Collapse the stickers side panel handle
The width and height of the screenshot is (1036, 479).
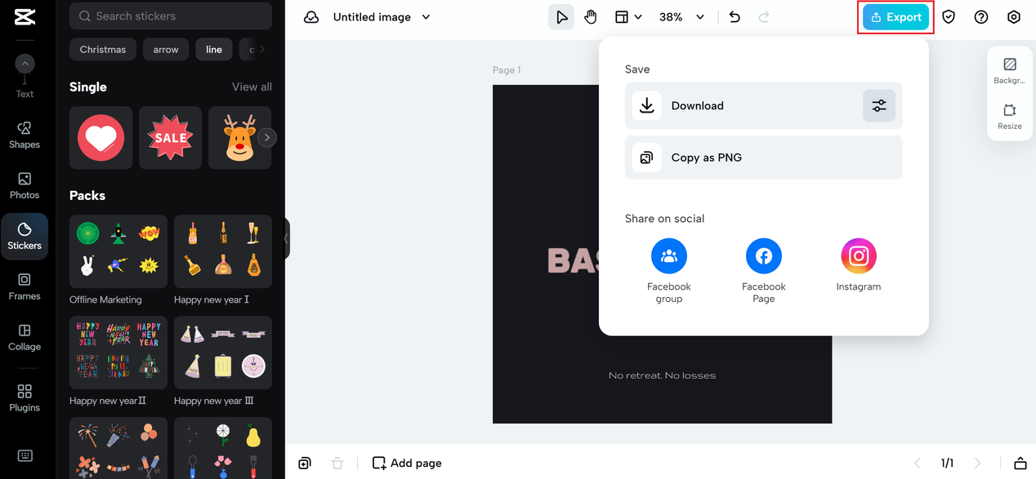click(287, 239)
